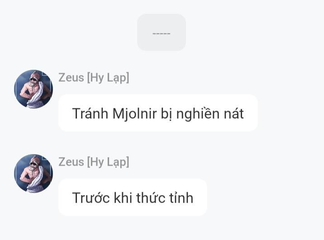Click the word 'bị' in the Mjolnir message
The image size is (324, 240).
pos(166,114)
